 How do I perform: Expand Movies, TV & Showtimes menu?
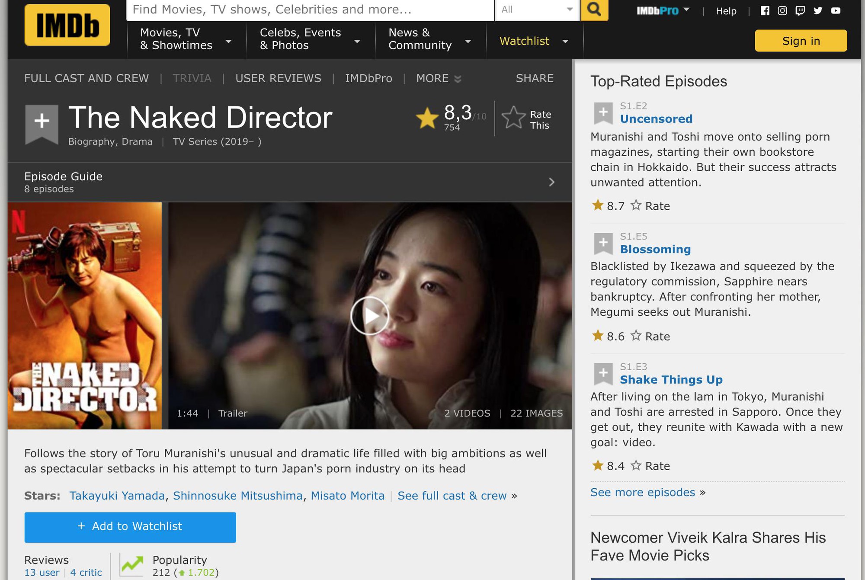tap(186, 39)
